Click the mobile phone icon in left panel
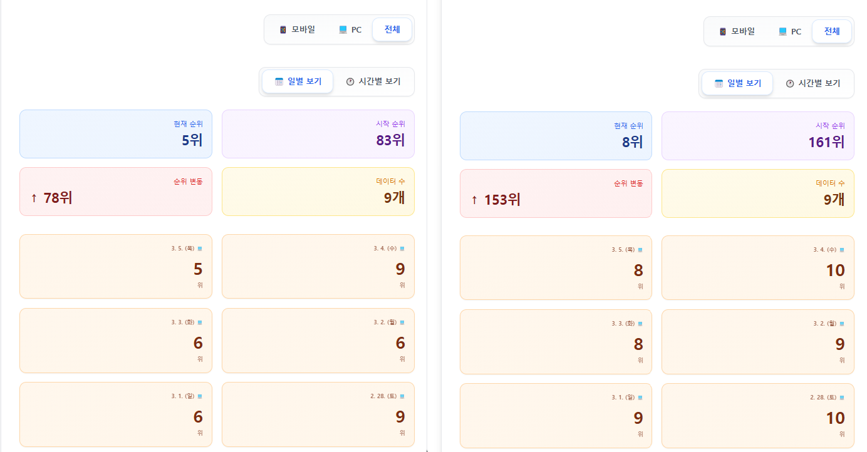This screenshot has width=867, height=452. click(283, 30)
